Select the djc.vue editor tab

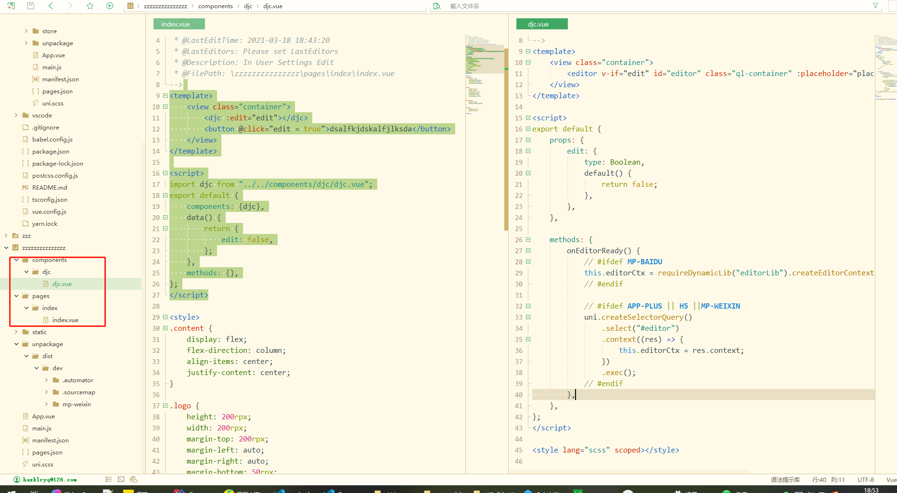(542, 24)
